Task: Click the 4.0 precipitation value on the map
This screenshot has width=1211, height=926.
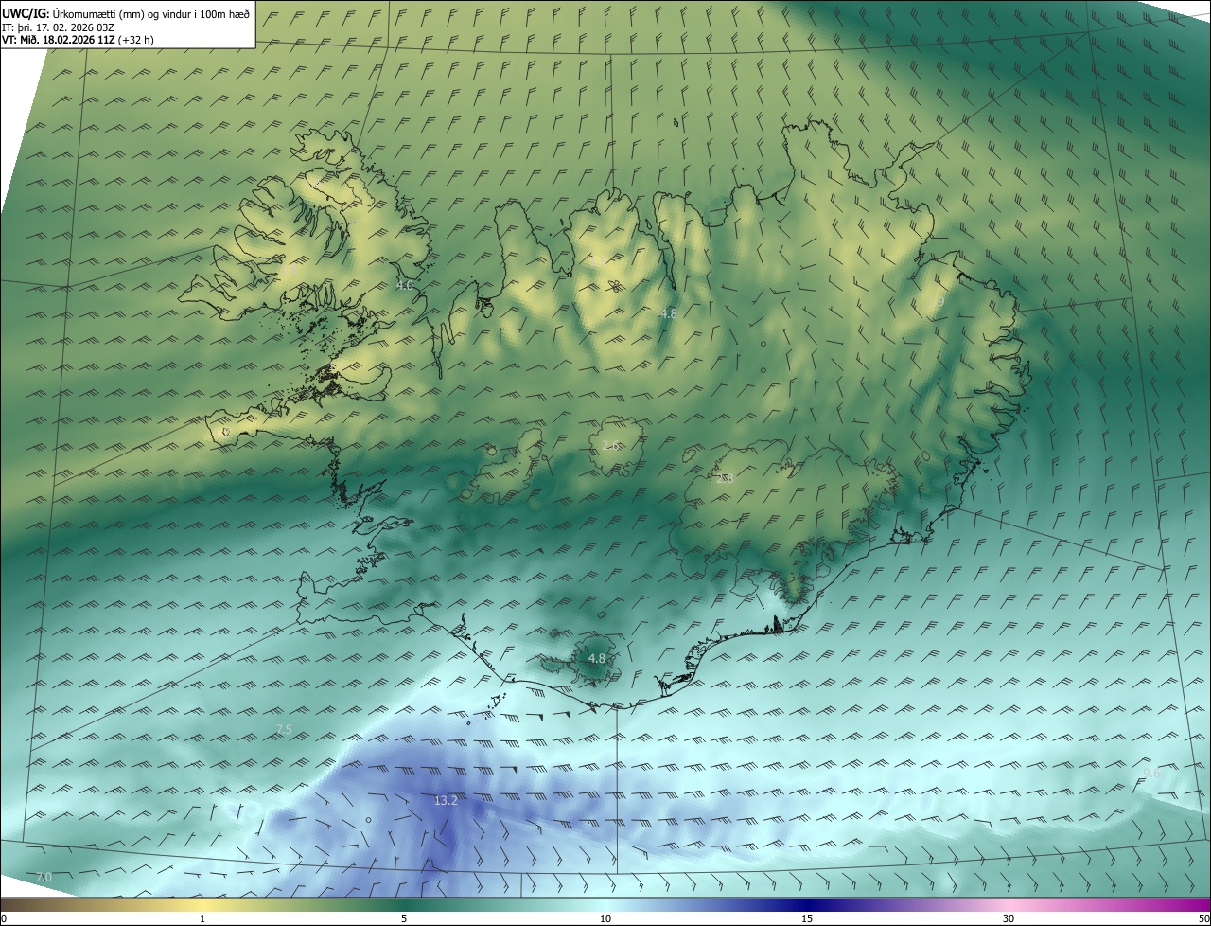Action: click(x=405, y=285)
